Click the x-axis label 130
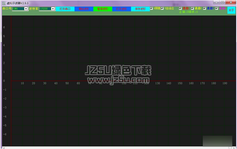The width and height of the screenshot is (237, 149). [x=158, y=83]
